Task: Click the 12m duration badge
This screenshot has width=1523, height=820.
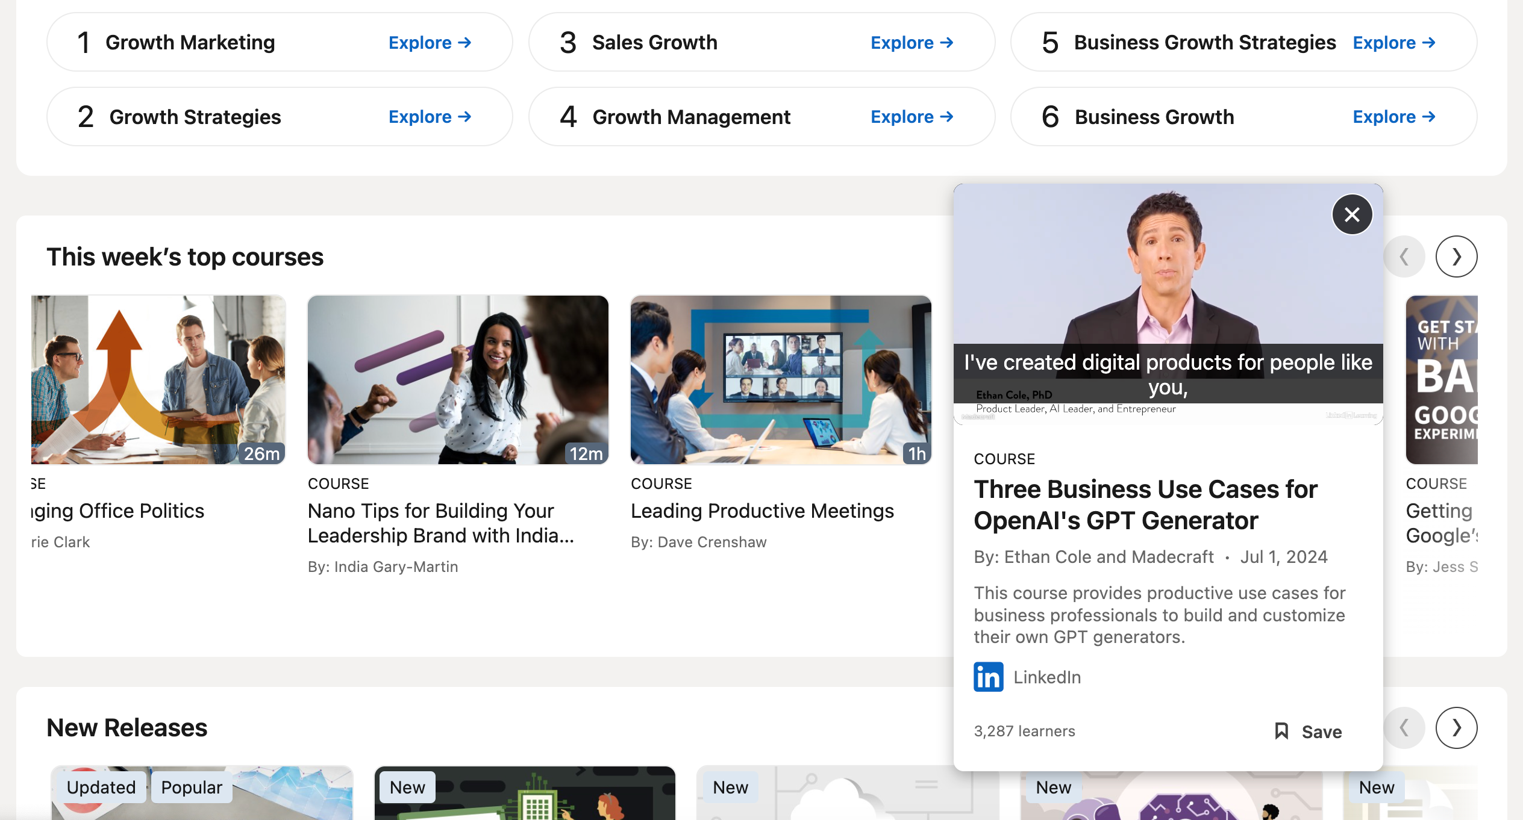Action: pyautogui.click(x=586, y=453)
